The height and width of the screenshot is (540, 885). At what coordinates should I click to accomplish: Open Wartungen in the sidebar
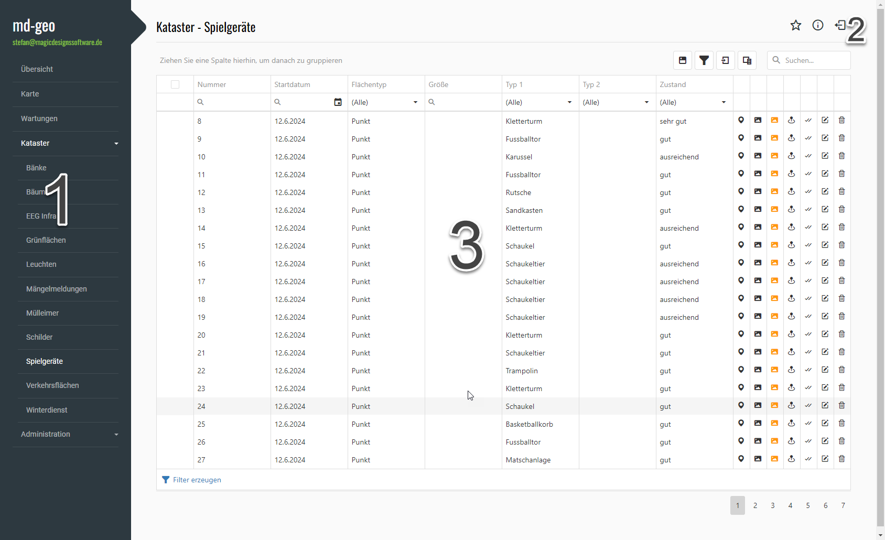(x=39, y=118)
